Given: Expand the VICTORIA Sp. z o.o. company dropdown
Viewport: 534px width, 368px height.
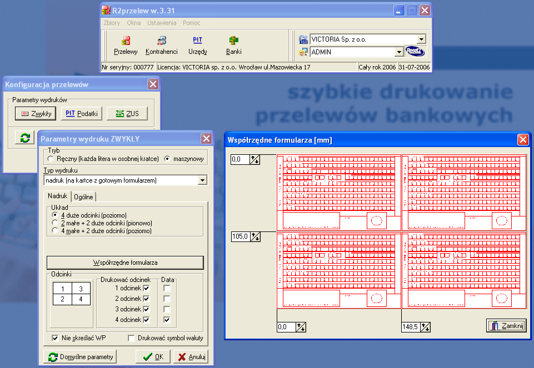Looking at the screenshot, I should (421, 39).
